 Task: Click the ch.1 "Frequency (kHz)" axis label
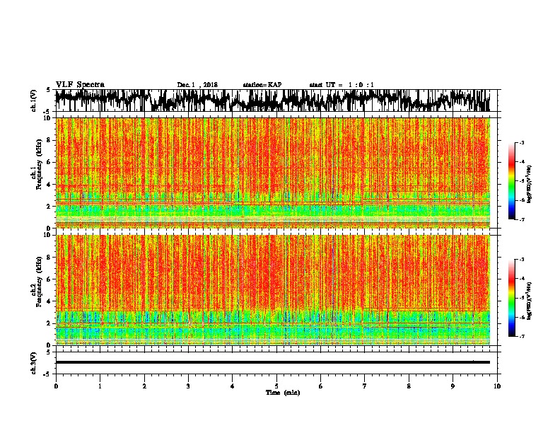click(39, 164)
